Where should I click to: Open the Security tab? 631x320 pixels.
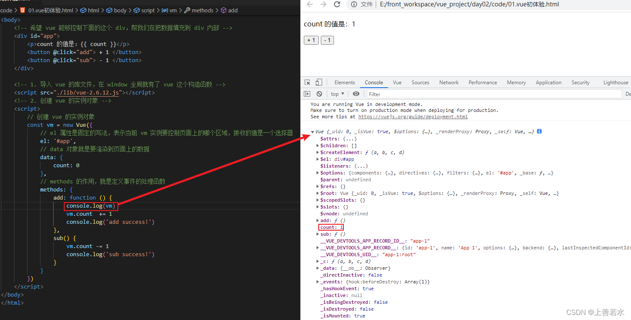click(580, 83)
